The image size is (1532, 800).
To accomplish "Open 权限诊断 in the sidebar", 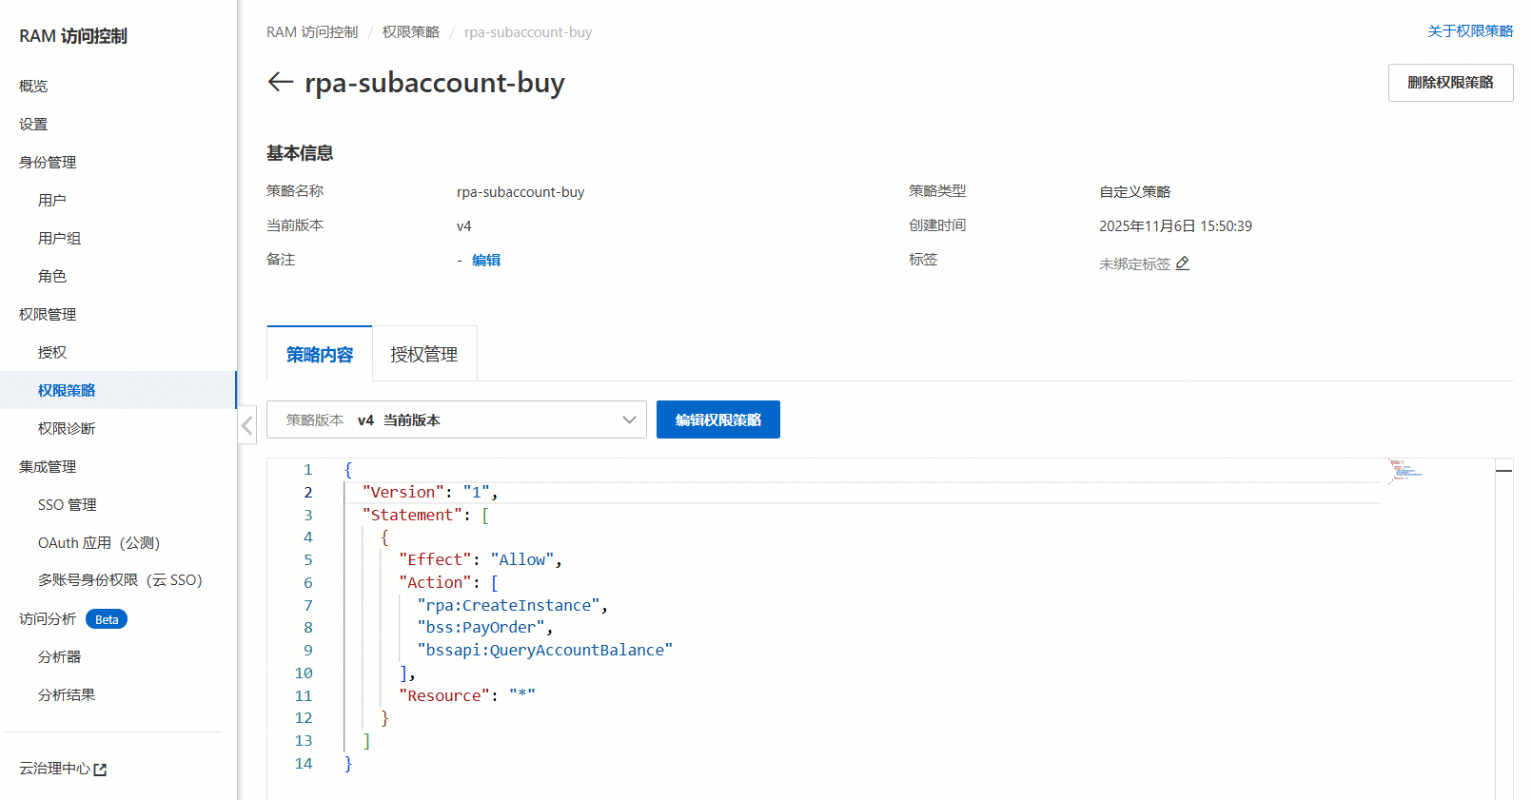I will [x=67, y=429].
